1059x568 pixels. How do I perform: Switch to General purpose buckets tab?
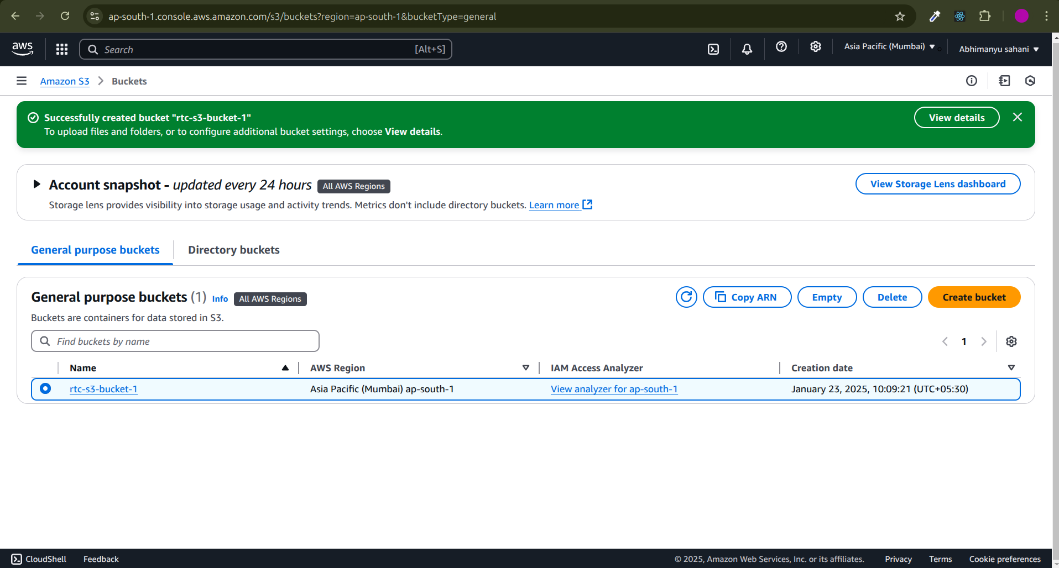click(95, 250)
